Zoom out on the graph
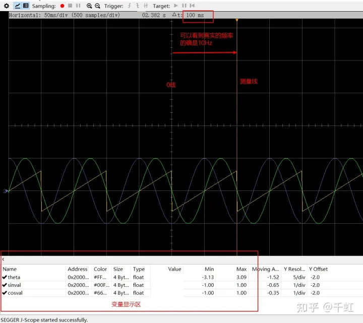Viewport: 363px width, 323px height. [97, 6]
